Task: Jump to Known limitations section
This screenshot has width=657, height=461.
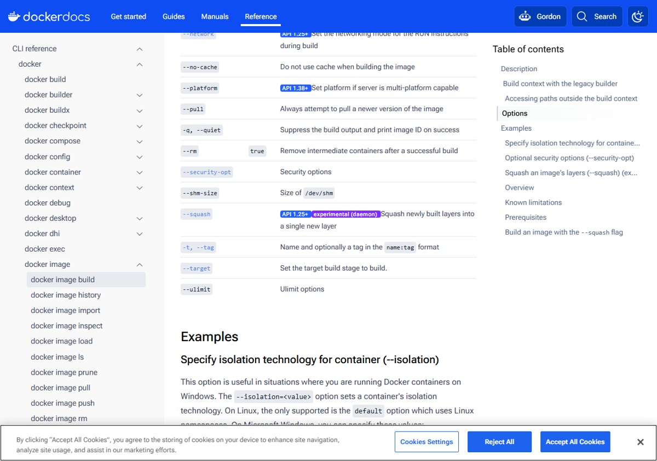Action: pyautogui.click(x=533, y=202)
